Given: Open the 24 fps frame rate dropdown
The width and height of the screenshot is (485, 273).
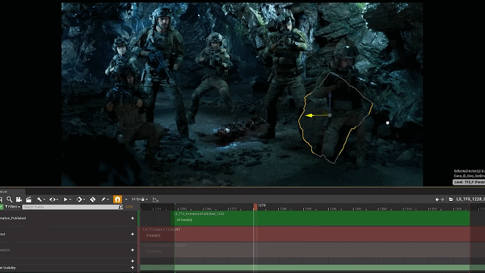Looking at the screenshot, I should [x=139, y=200].
